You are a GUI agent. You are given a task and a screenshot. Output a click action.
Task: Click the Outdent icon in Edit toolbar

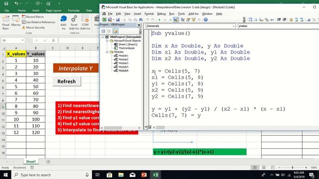[285, 20]
